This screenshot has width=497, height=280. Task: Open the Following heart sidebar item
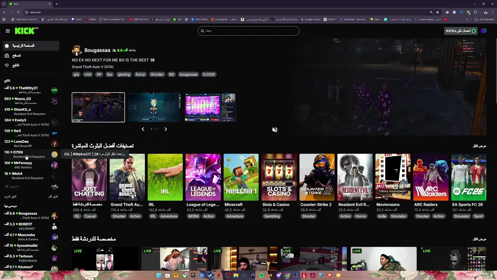31,65
